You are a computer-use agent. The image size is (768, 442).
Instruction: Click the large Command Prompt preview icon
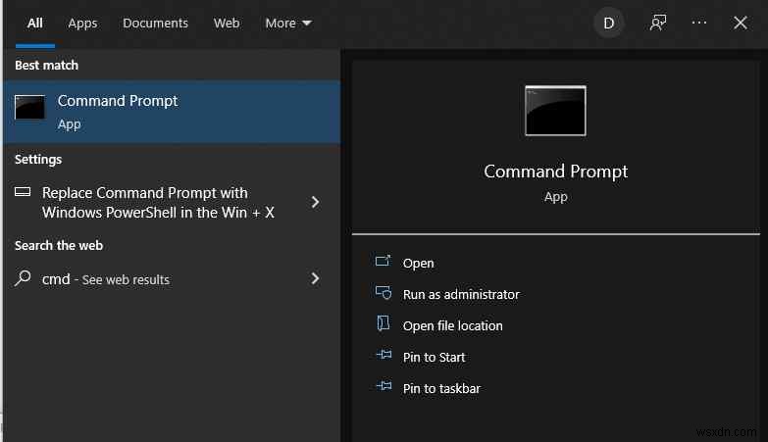pos(555,110)
